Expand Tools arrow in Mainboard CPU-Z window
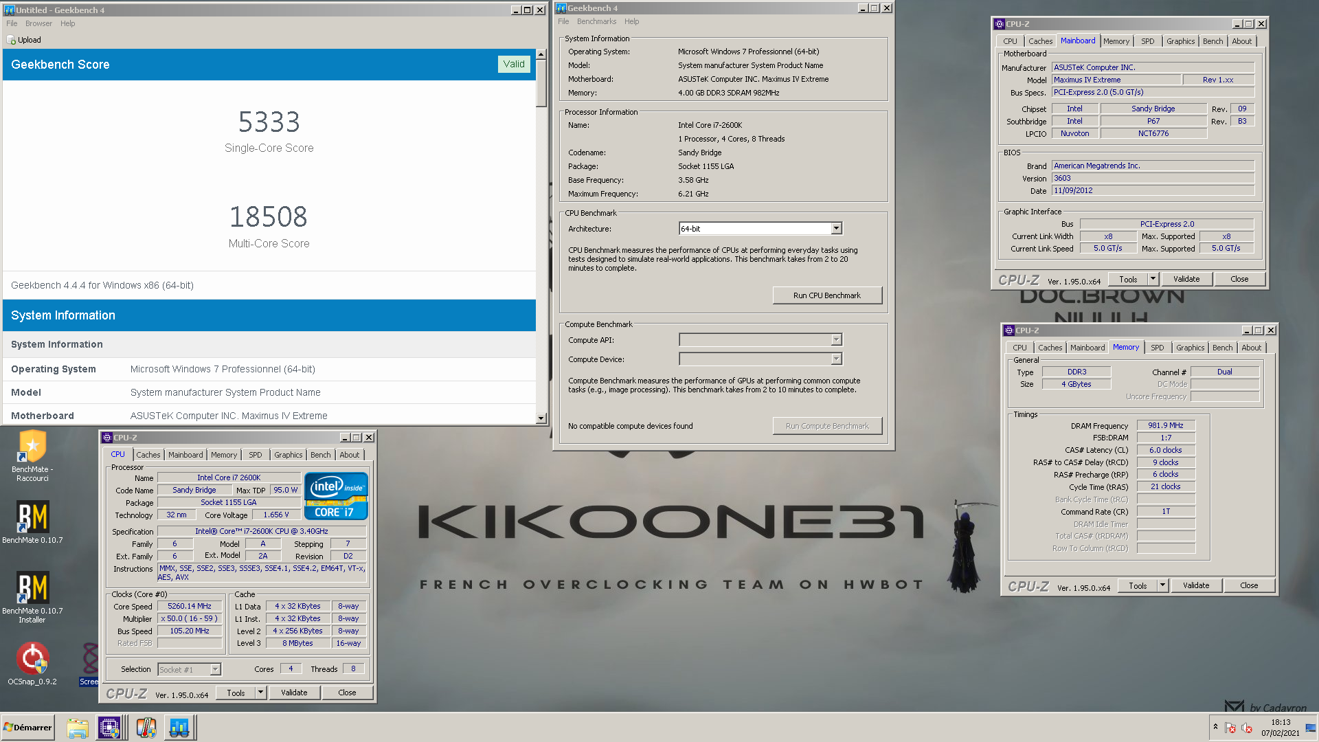Image resolution: width=1319 pixels, height=742 pixels. (1153, 279)
